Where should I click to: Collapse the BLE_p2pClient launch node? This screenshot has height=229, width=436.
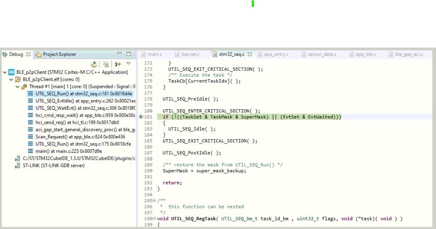click(x=5, y=73)
